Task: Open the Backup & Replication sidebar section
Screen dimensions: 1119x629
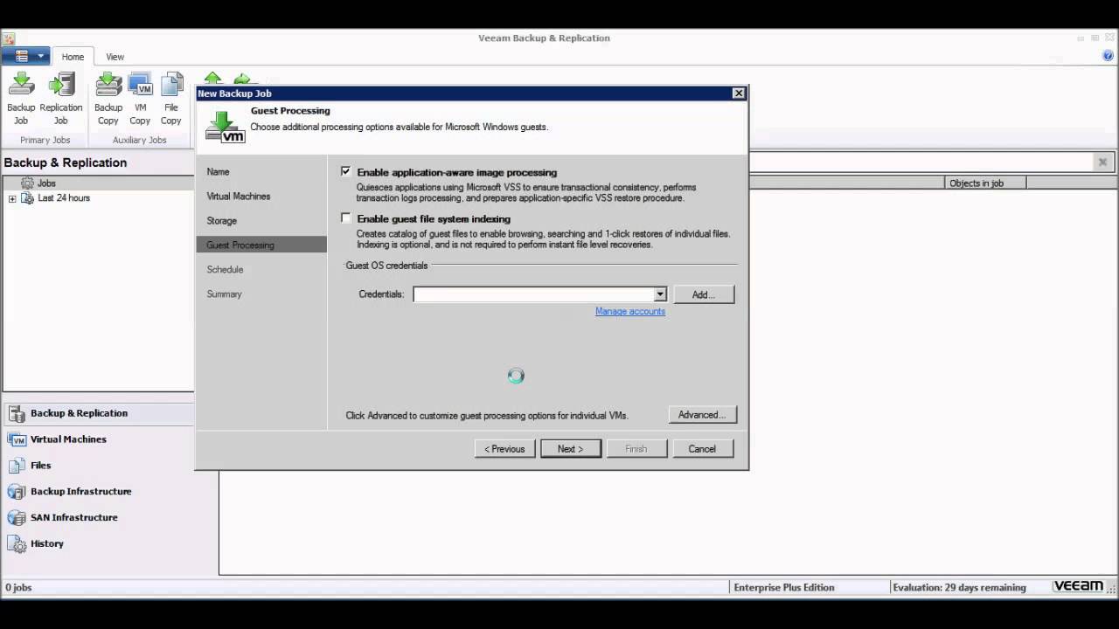Action: click(x=98, y=413)
